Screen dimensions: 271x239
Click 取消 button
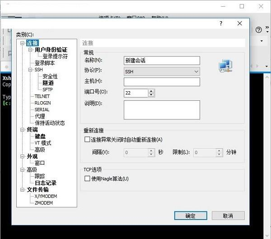pos(228,216)
